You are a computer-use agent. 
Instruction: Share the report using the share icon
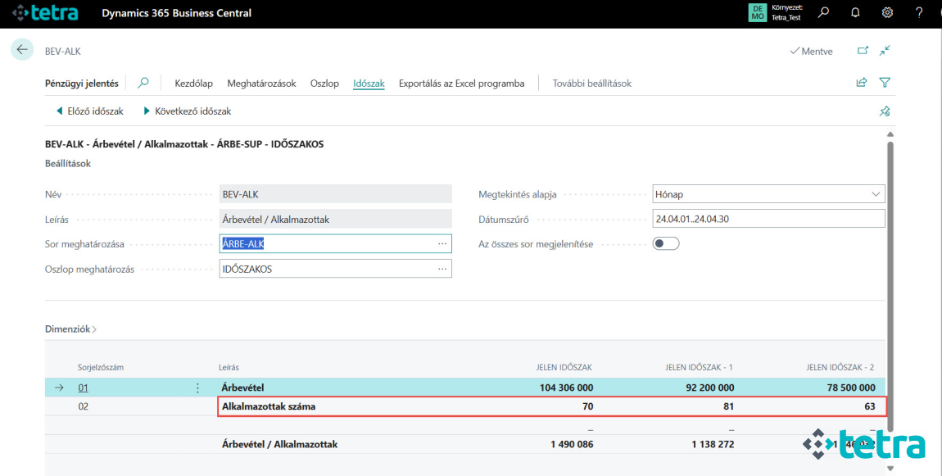[860, 82]
